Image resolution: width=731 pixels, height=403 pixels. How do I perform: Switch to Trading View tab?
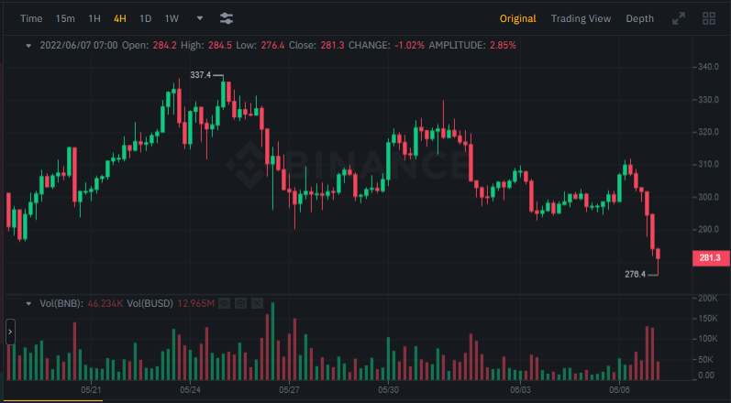(x=581, y=18)
